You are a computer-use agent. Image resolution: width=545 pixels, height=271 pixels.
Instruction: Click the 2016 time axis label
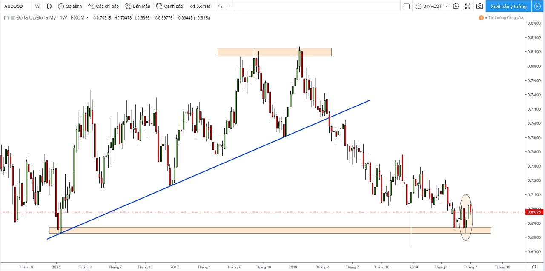(56, 267)
